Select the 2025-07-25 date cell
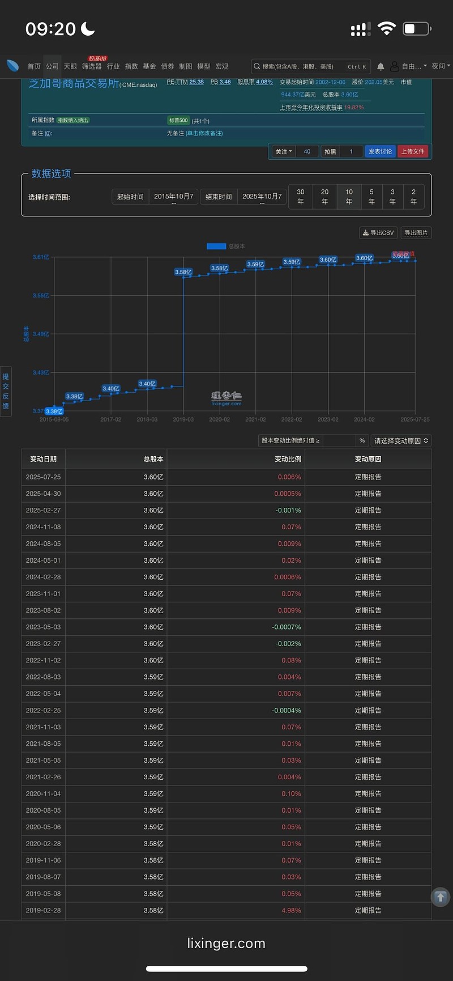Screen dimensions: 453x981 click(x=43, y=477)
